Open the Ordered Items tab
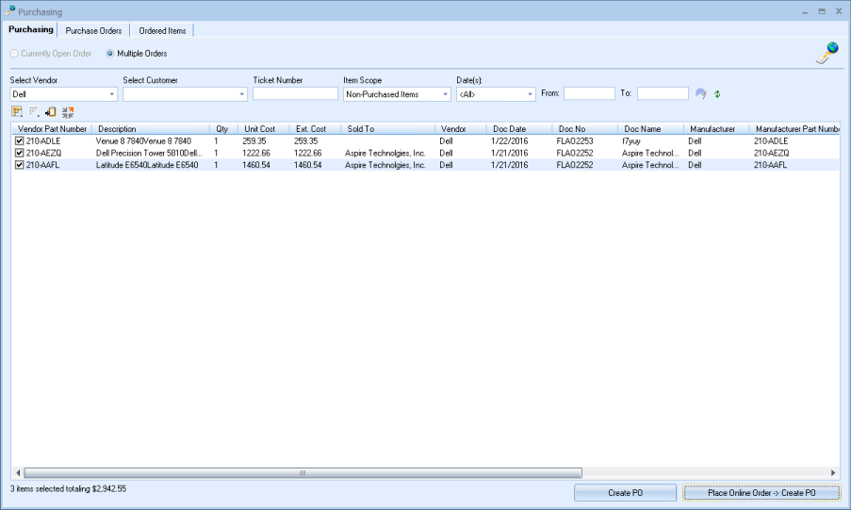 pyautogui.click(x=162, y=31)
